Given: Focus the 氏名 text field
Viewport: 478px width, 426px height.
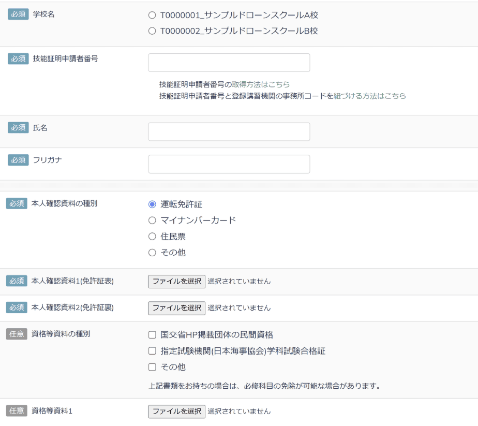Looking at the screenshot, I should click(x=229, y=131).
